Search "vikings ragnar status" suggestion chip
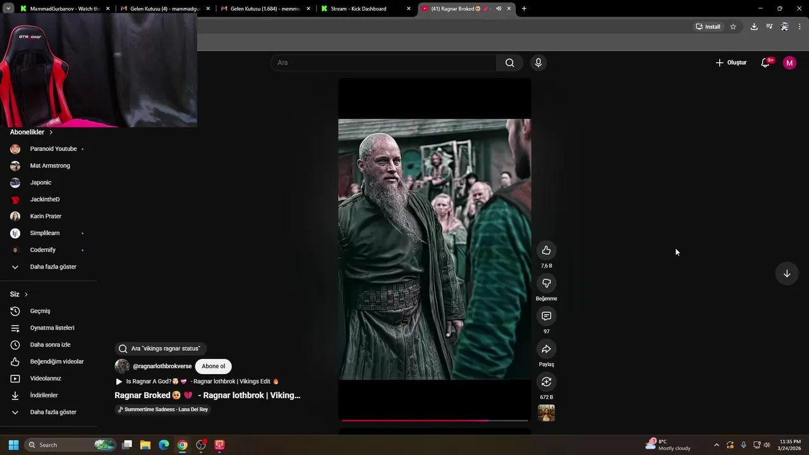 point(161,349)
